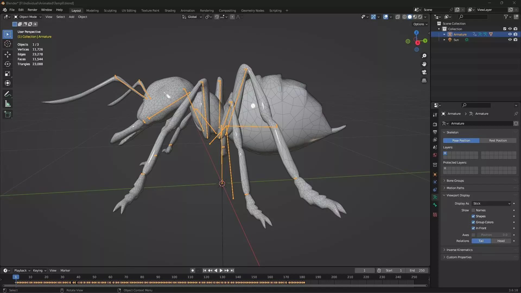Screen dimensions: 521x293
Task: Toggle Collection exclude checkbox in outliner
Action: tap(505, 29)
